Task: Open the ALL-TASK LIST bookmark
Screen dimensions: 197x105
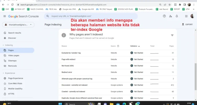Action: pos(18,9)
